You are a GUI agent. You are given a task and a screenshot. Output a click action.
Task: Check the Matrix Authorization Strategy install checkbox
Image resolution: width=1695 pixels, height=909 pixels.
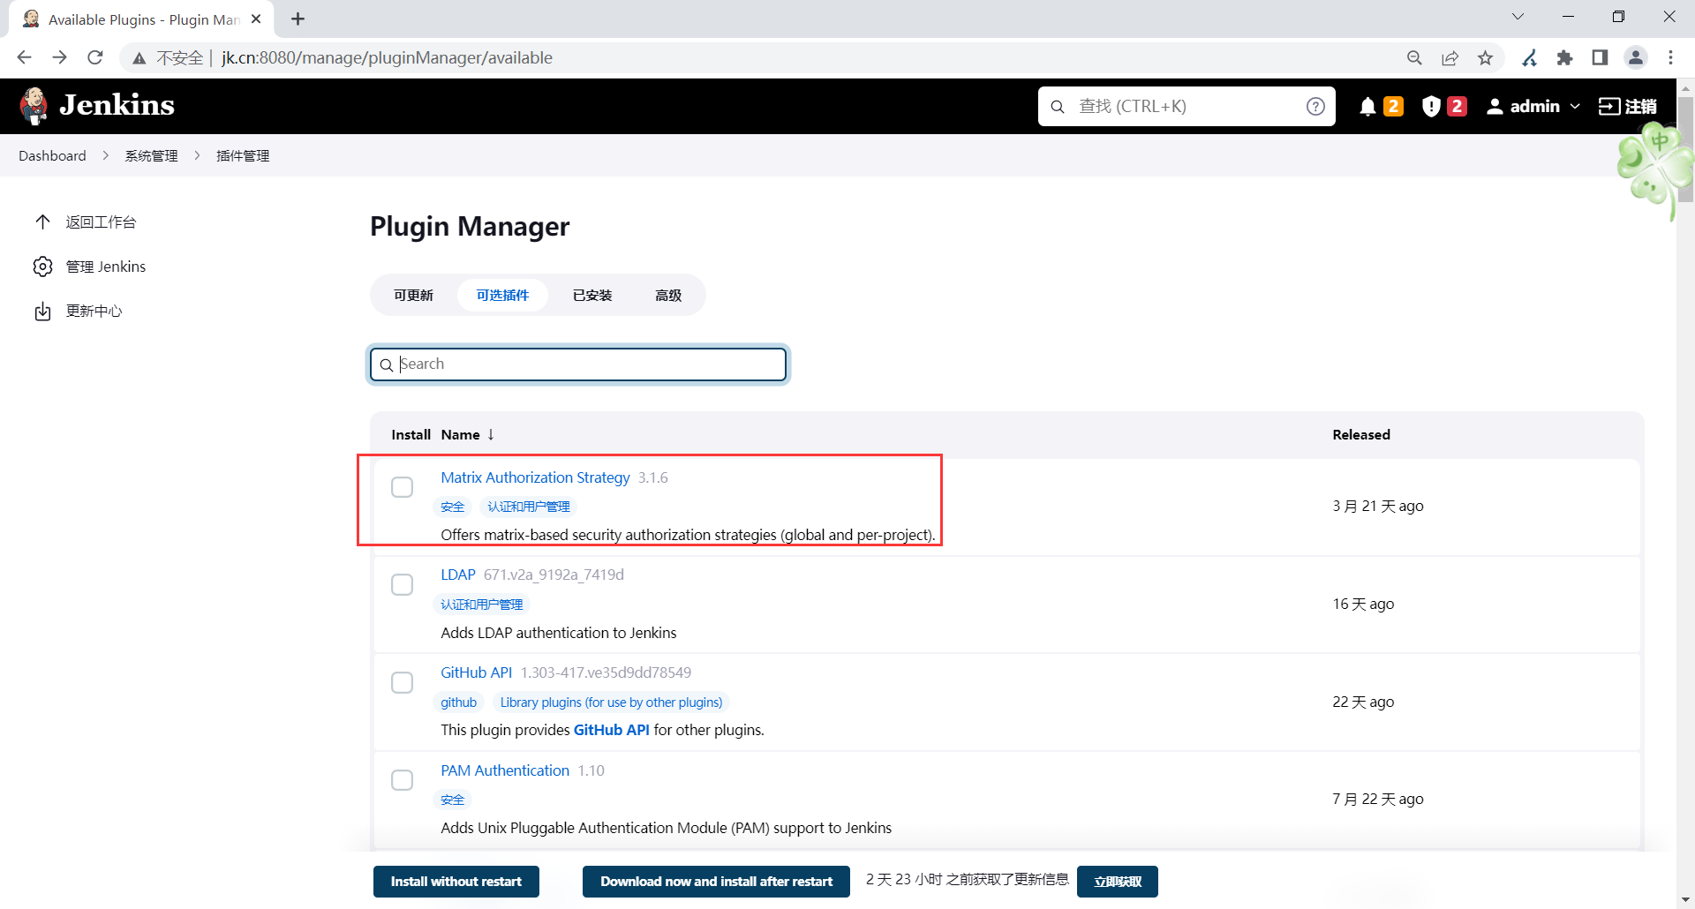point(402,487)
